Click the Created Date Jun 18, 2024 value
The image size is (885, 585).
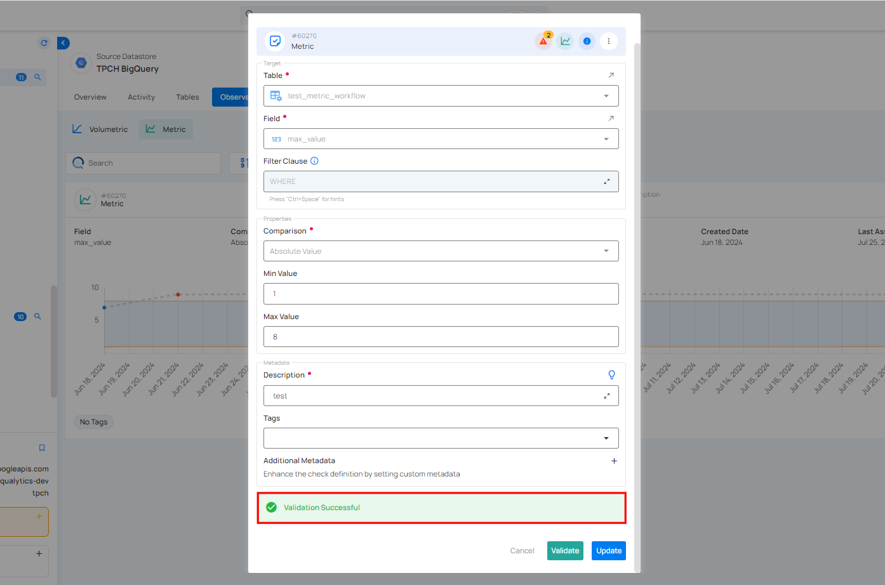click(x=722, y=242)
